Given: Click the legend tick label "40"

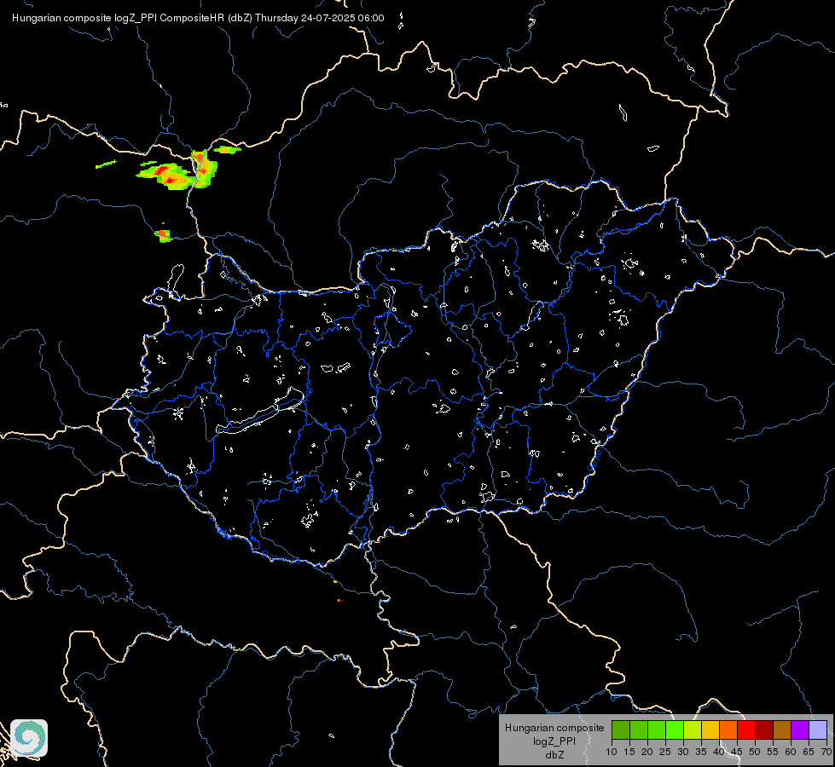Looking at the screenshot, I should pos(719,752).
